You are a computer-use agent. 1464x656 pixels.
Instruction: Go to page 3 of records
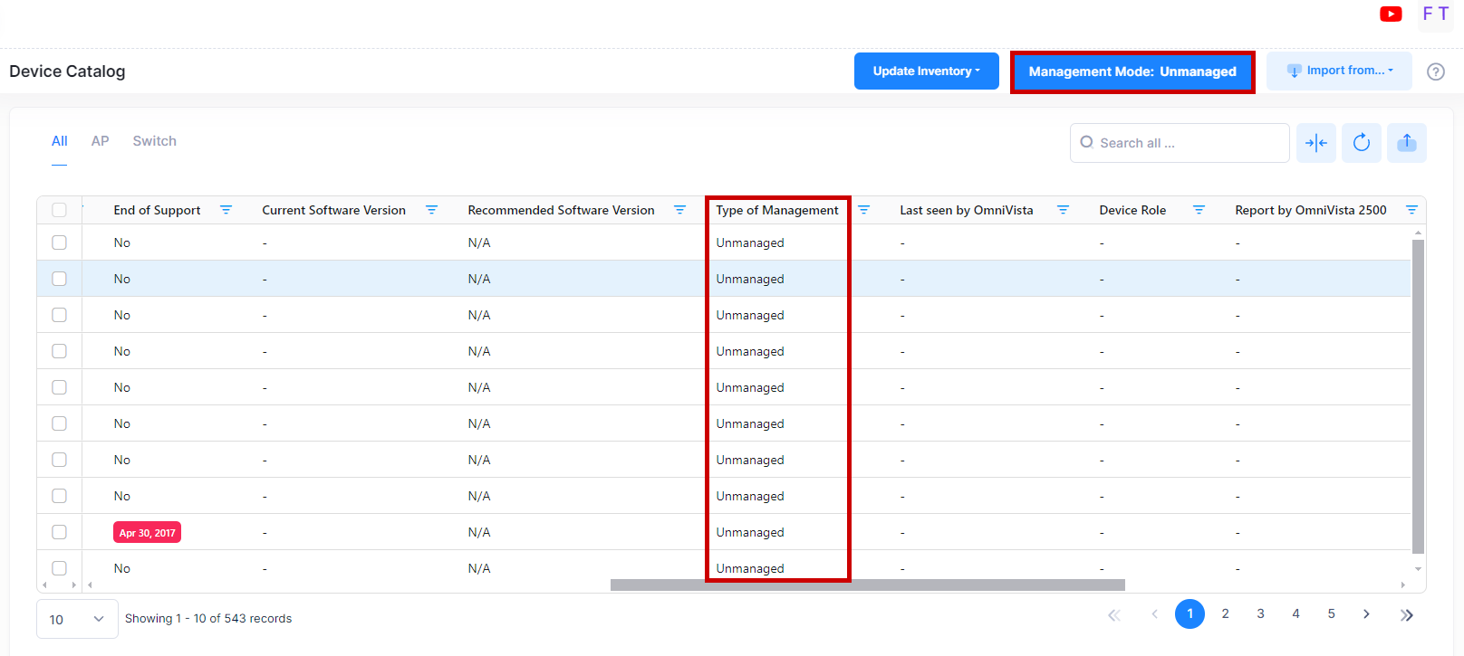pos(1260,613)
